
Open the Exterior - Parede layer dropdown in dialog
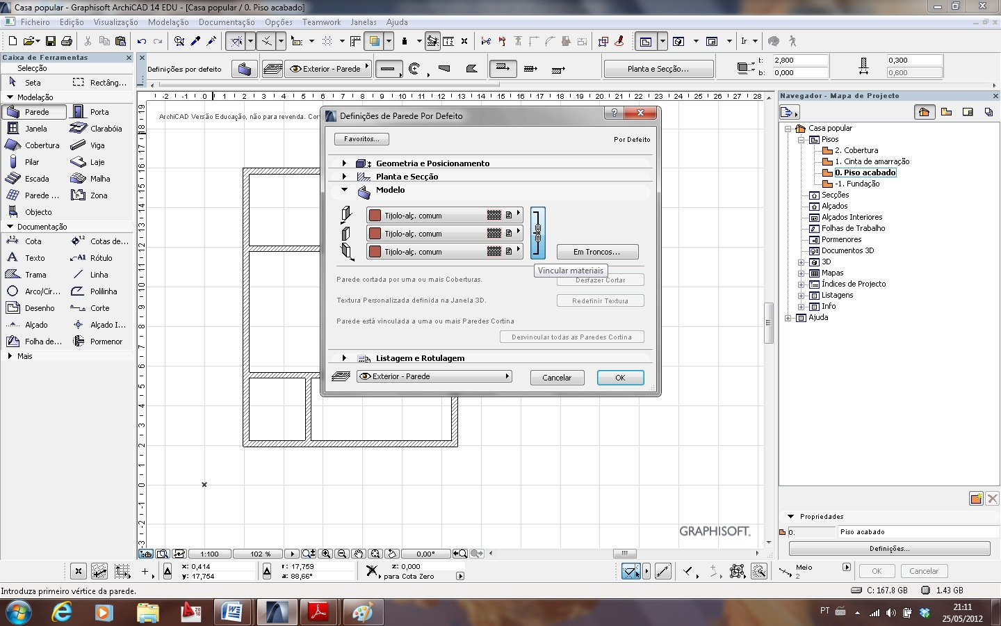[x=434, y=376]
